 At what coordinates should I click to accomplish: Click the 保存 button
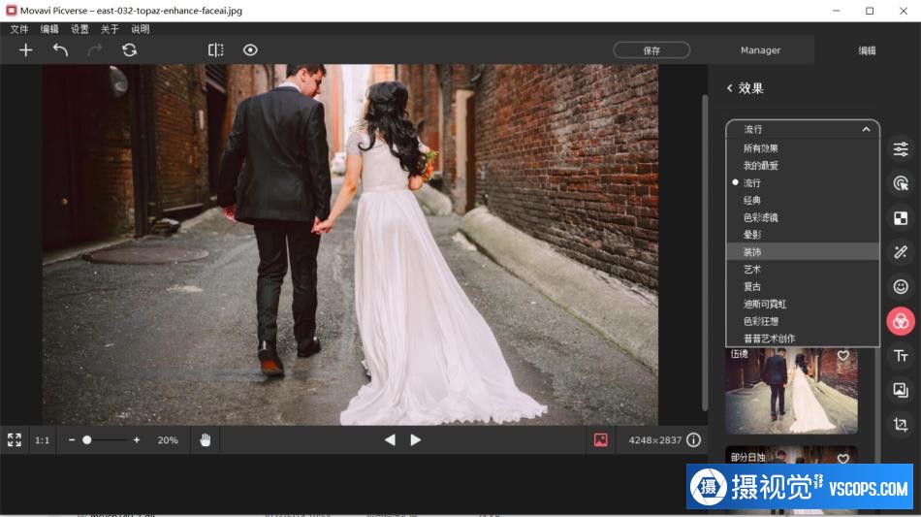[x=651, y=50]
